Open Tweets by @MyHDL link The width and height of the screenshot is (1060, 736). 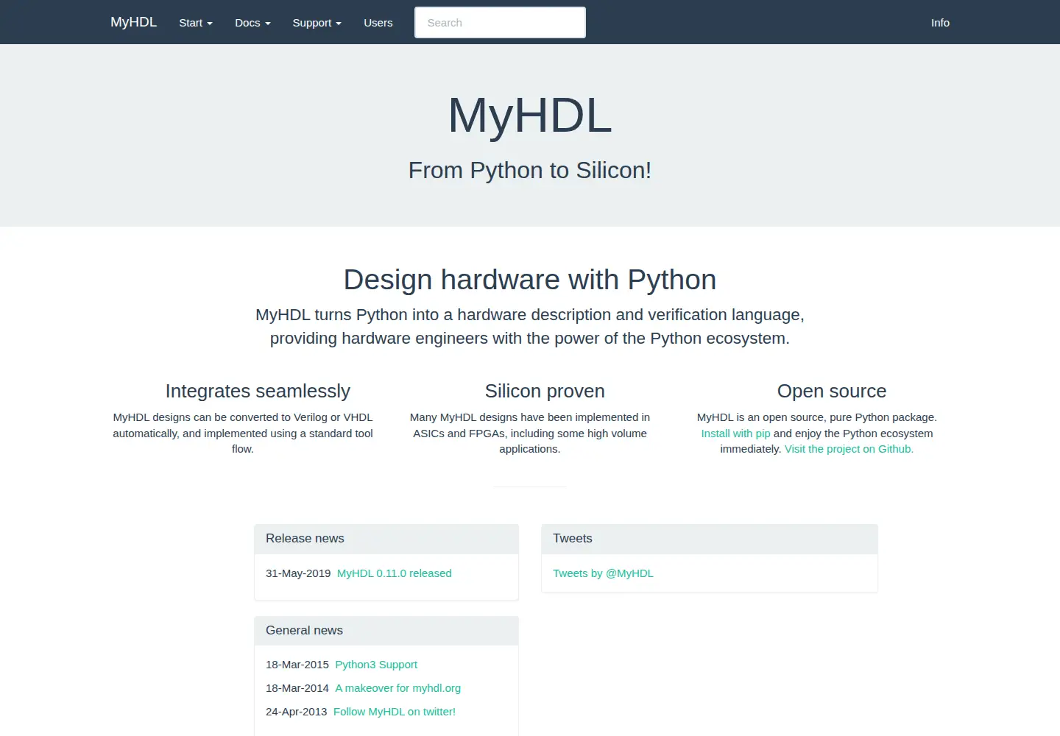pos(603,573)
